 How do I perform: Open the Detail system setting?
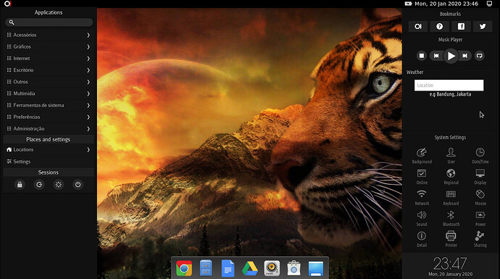point(422,239)
